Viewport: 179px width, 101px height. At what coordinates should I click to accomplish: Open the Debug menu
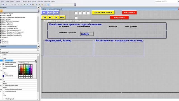coord(24,1)
